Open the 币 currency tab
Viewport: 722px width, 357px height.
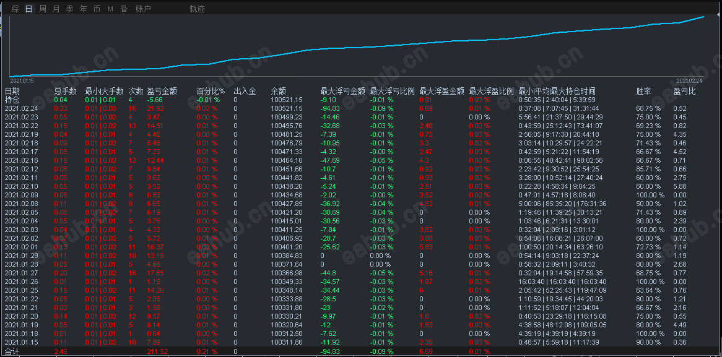click(97, 9)
